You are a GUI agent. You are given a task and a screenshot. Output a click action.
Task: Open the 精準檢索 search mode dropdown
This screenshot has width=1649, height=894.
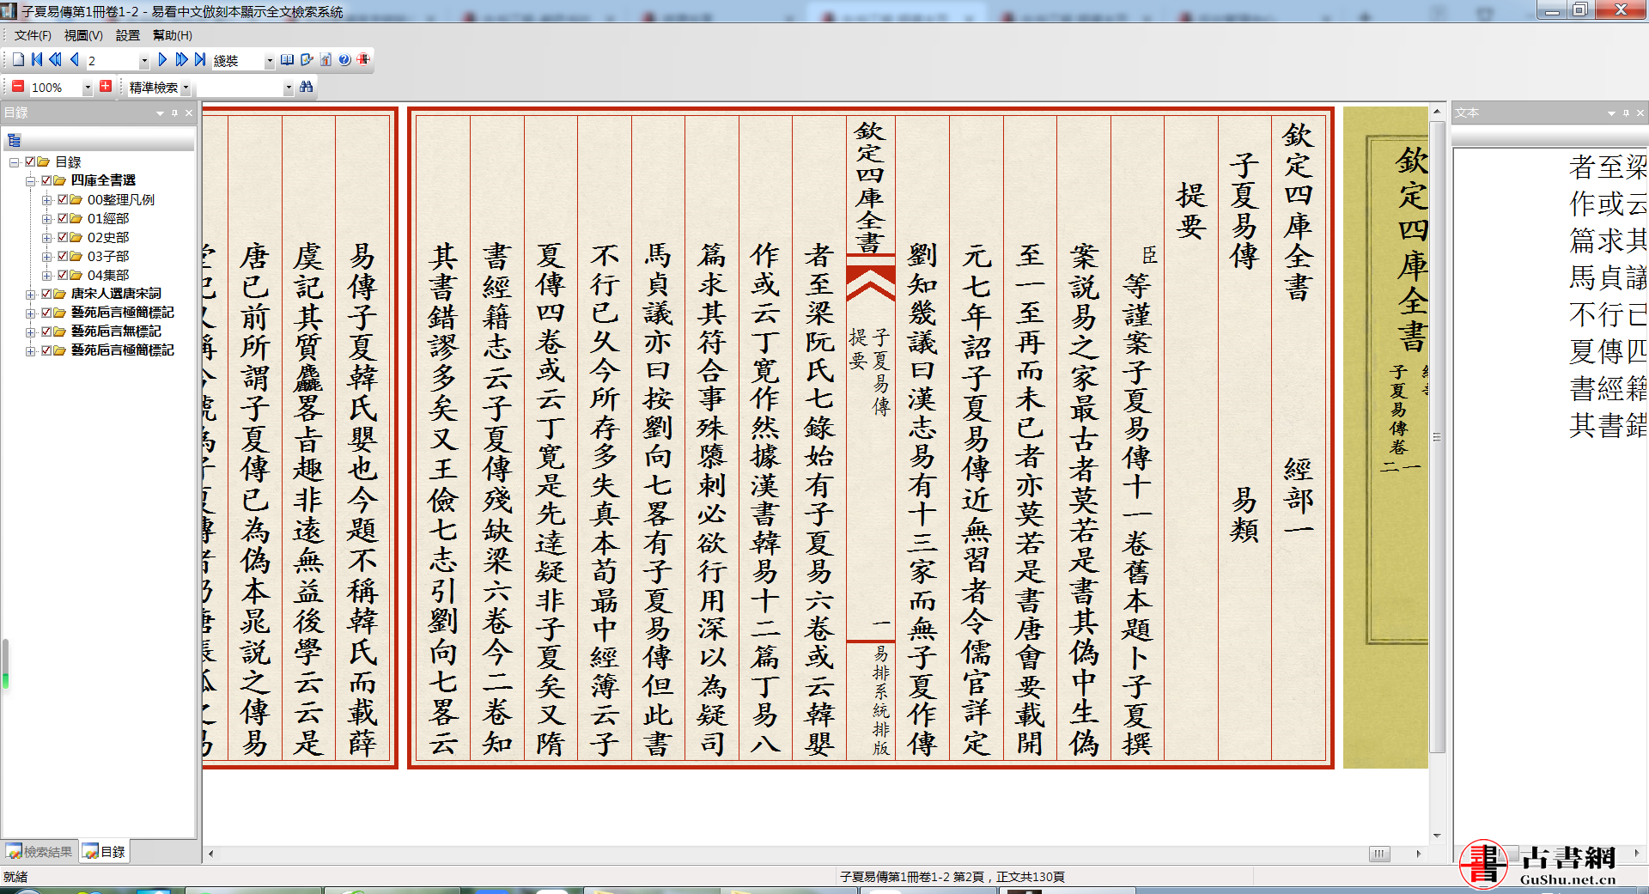[x=186, y=87]
